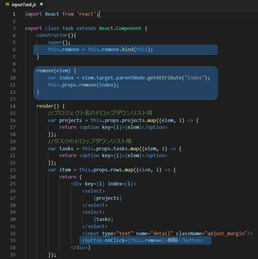This screenshot has width=258, height=259.
Task: Select the inputTask.js editor tab
Action: [x=23, y=5]
